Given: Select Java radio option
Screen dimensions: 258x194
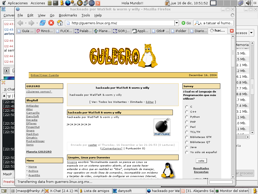Looking at the screenshot, I should pyautogui.click(x=187, y=147).
